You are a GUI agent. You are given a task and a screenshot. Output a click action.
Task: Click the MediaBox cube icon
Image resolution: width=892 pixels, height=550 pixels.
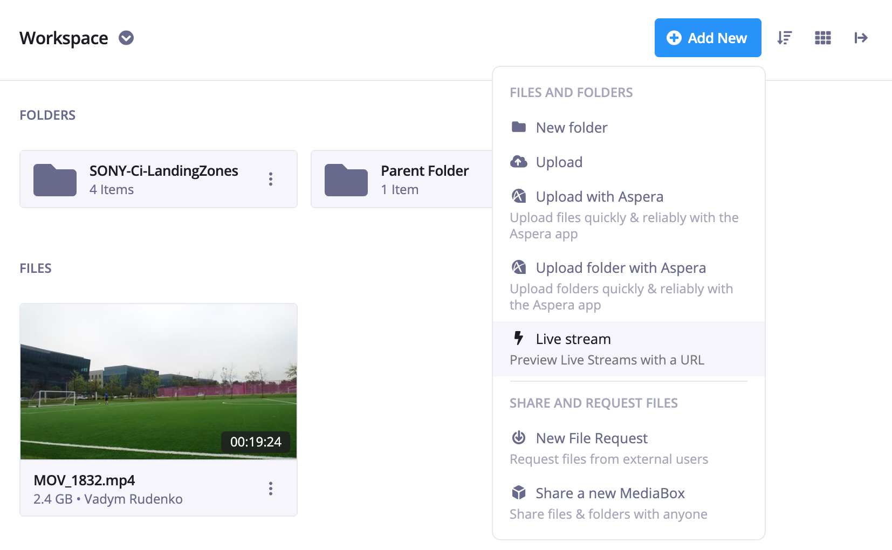pos(519,492)
